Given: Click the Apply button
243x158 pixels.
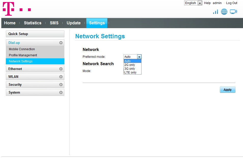Looking at the screenshot, I should [x=227, y=90].
